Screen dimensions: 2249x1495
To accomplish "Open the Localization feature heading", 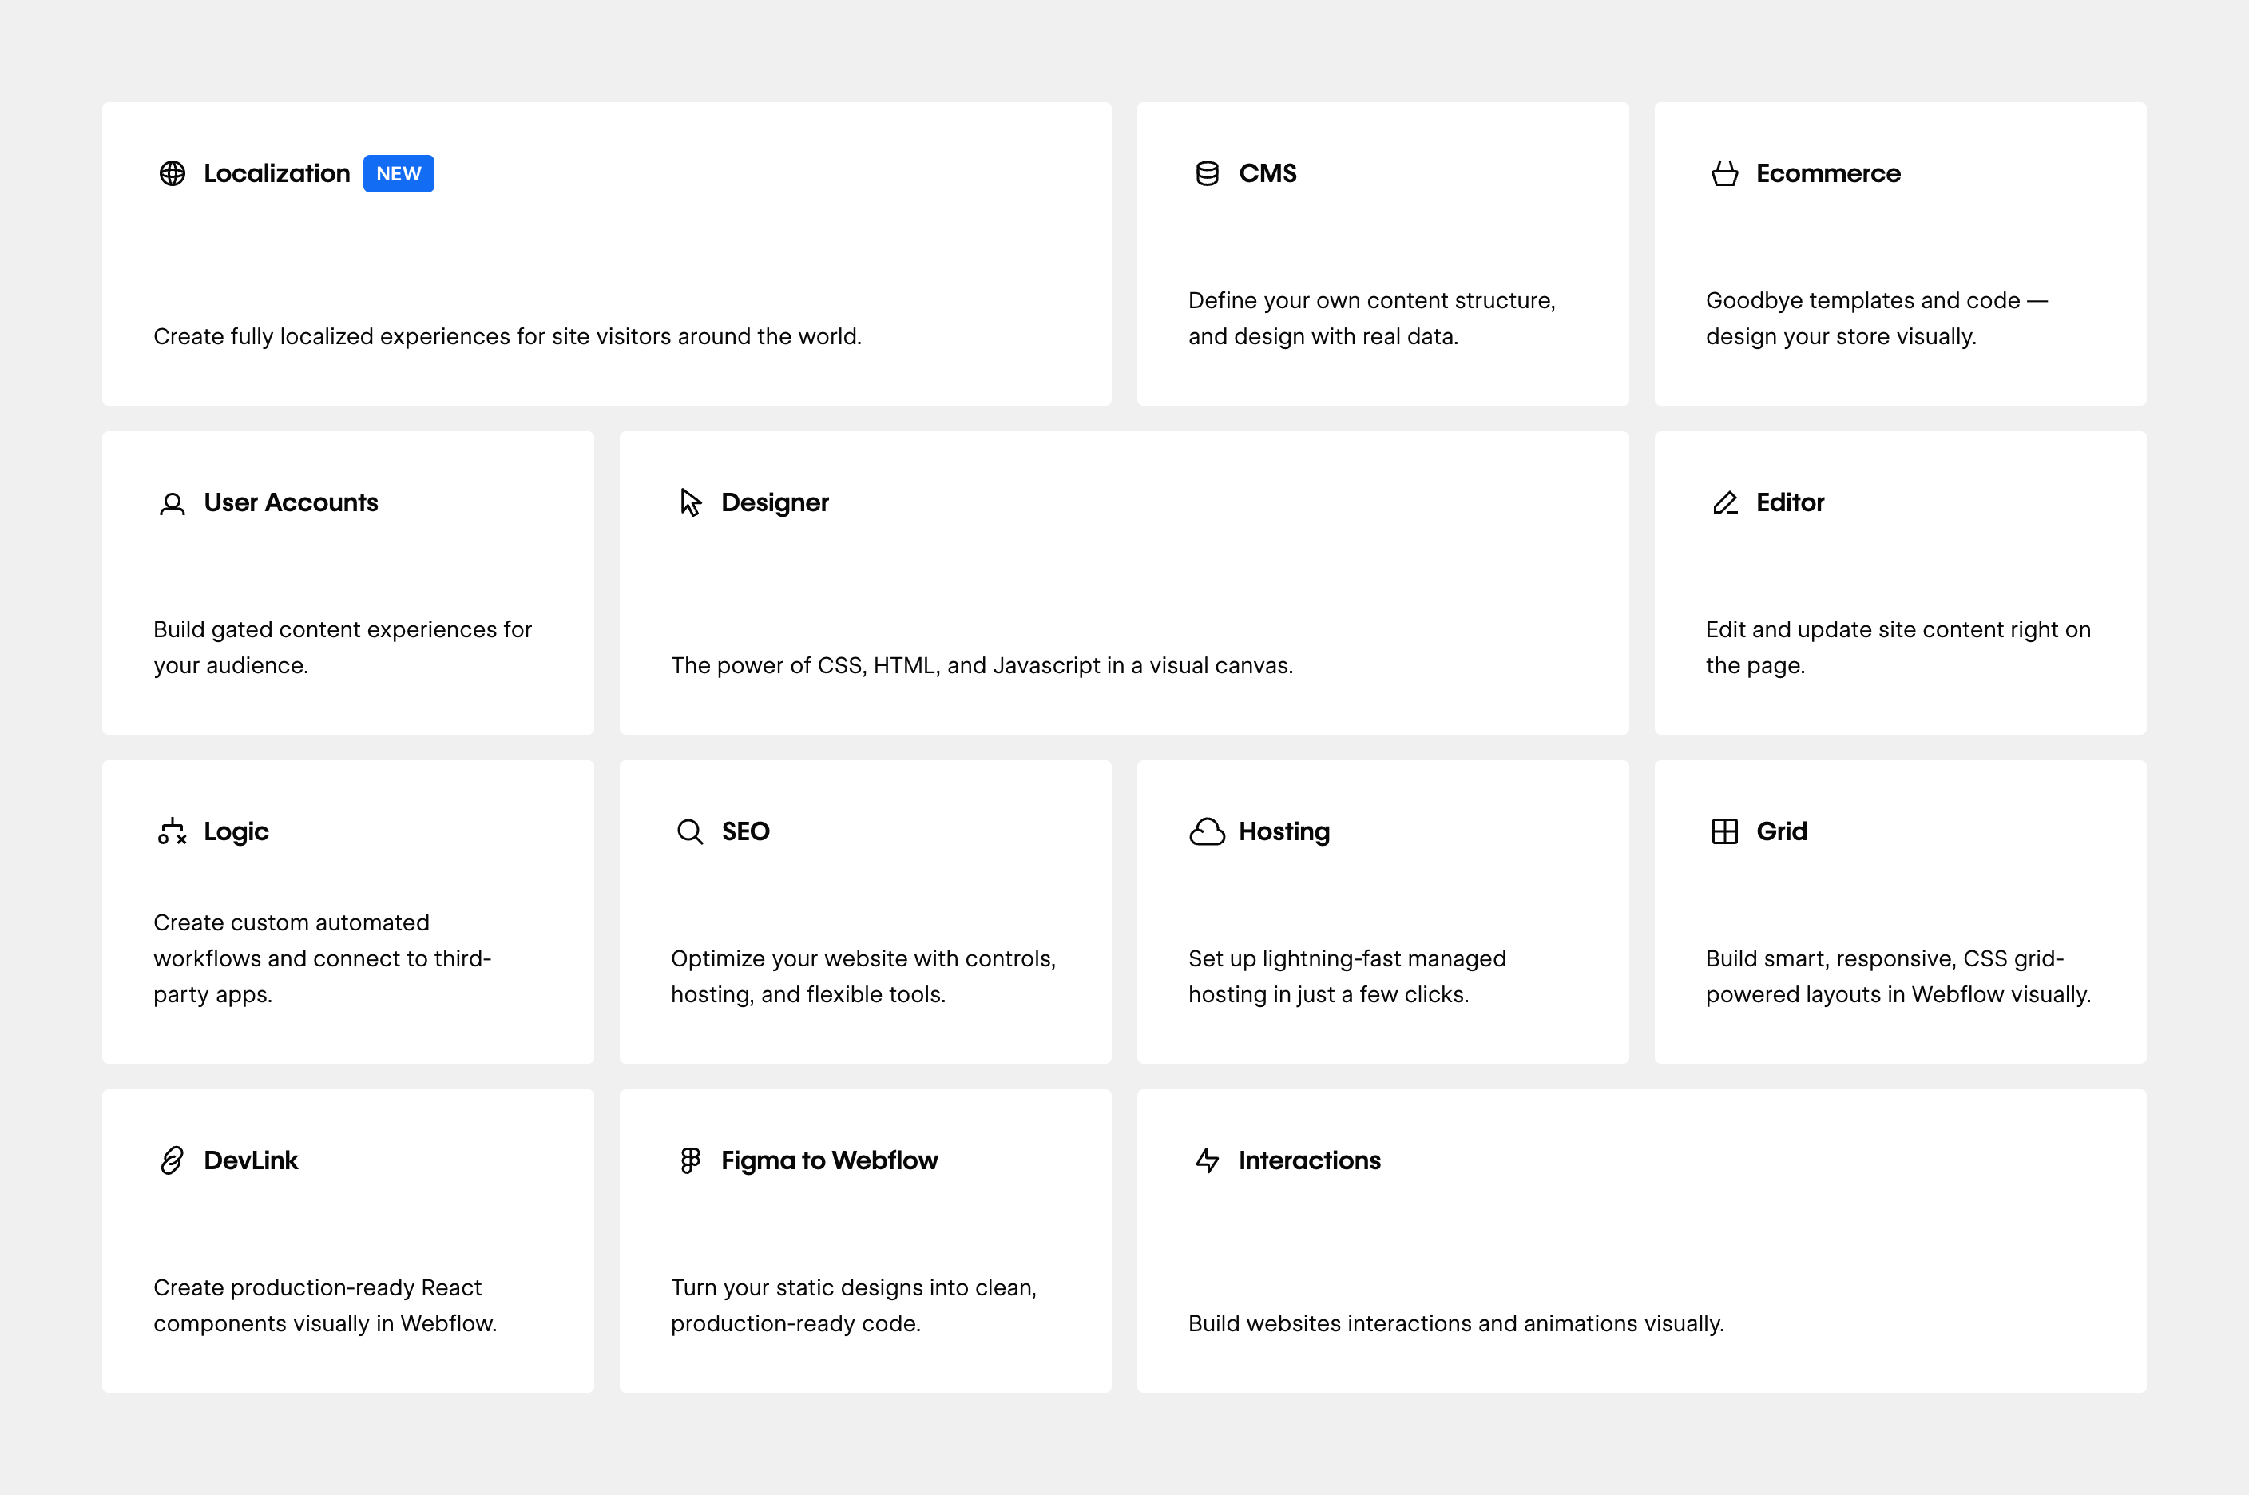I will tap(276, 173).
